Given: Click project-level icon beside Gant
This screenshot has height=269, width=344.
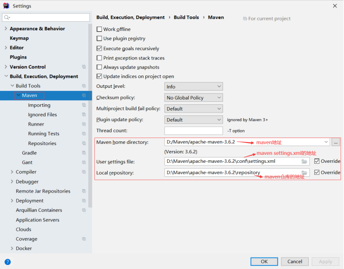Looking at the screenshot, I should click(84, 162).
